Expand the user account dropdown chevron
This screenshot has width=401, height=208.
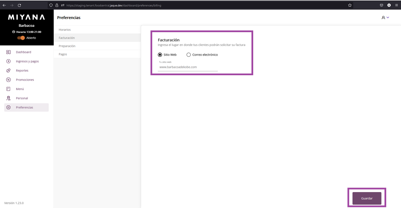pyautogui.click(x=388, y=18)
